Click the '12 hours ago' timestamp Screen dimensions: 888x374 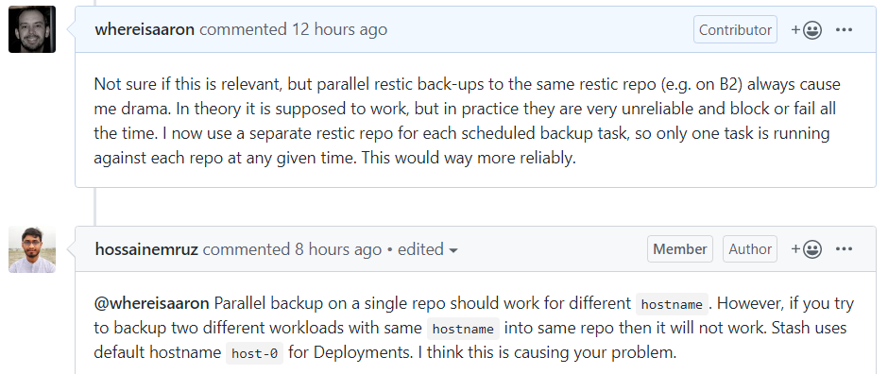(x=340, y=30)
